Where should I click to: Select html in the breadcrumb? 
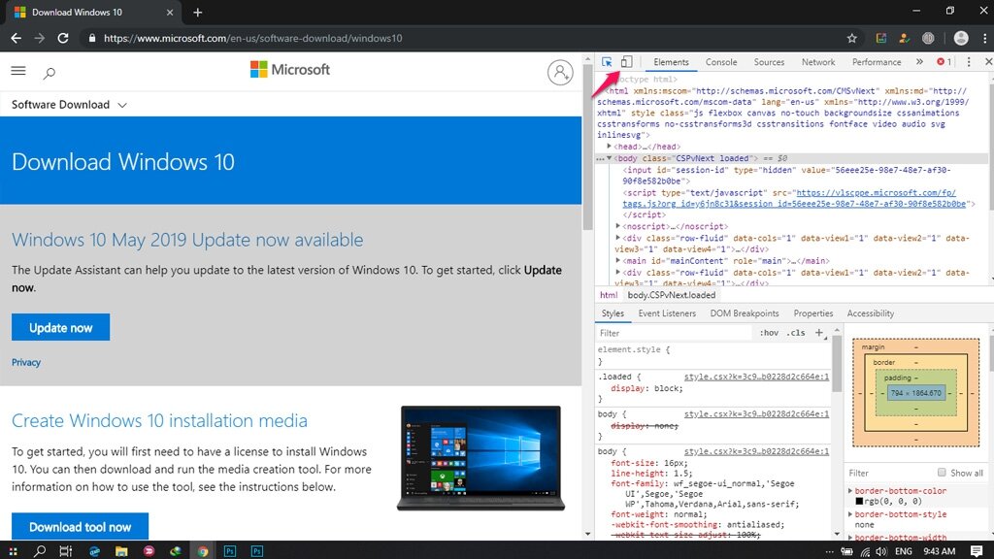pyautogui.click(x=609, y=295)
